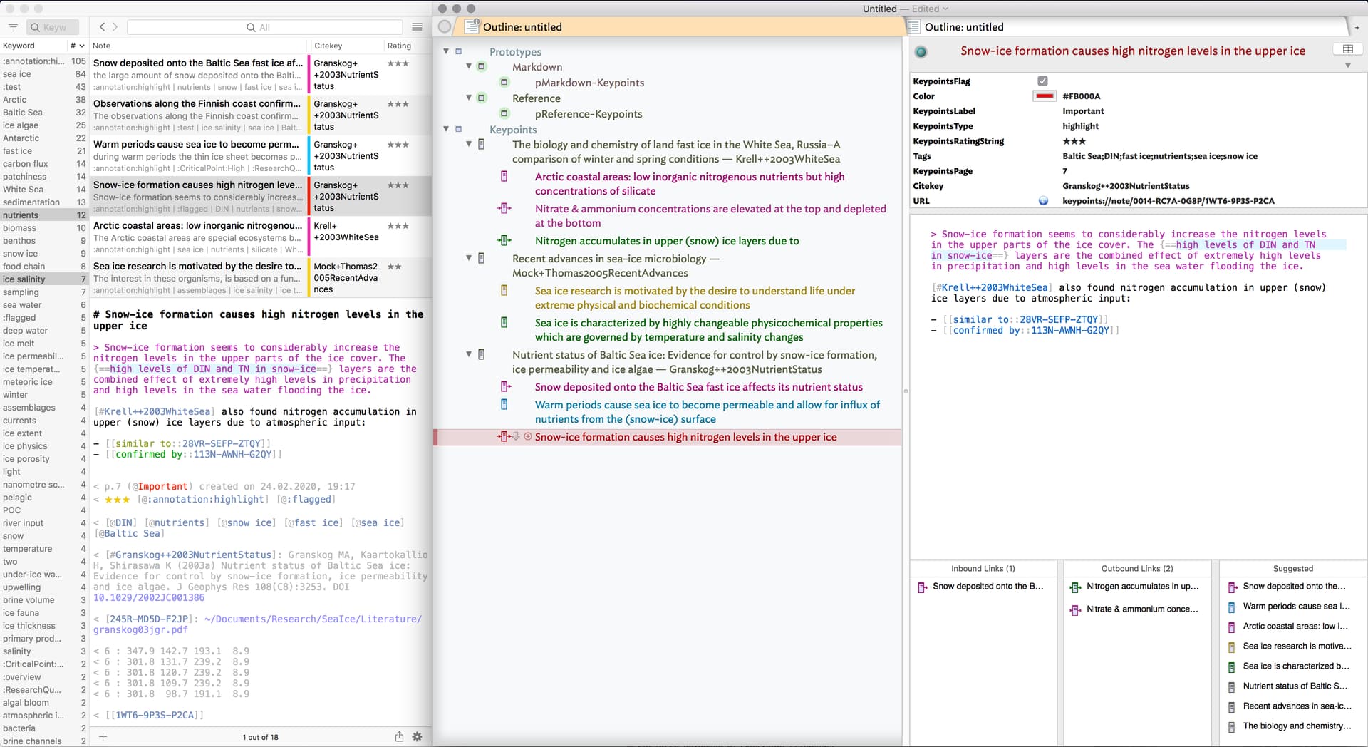The height and width of the screenshot is (747, 1368).
Task: Open the dropdown arrow below table icon
Action: (x=1347, y=66)
